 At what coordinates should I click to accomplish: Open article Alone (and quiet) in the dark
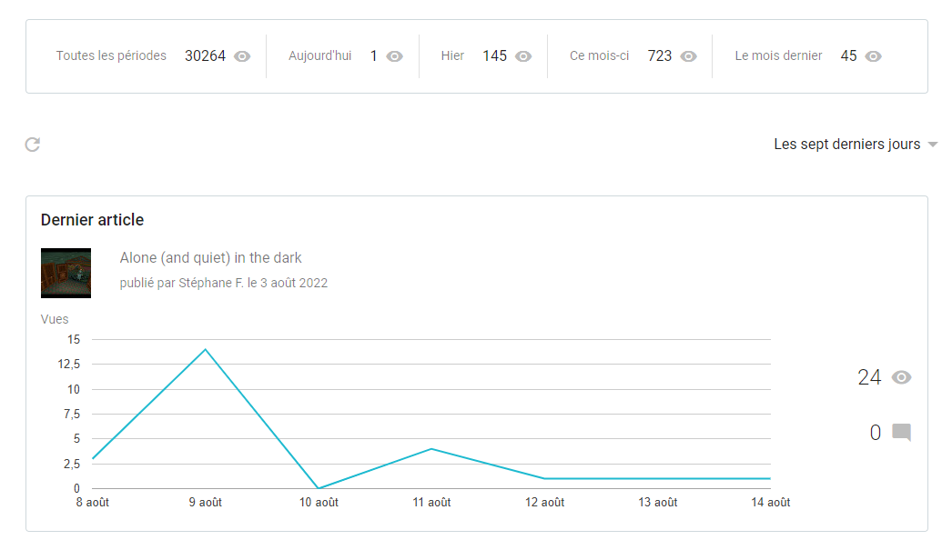click(210, 258)
